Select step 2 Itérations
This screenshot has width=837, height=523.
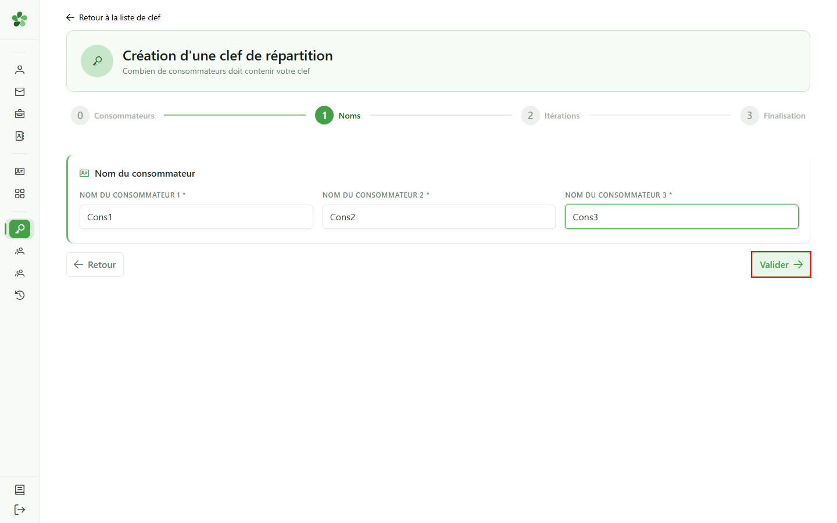tap(550, 116)
